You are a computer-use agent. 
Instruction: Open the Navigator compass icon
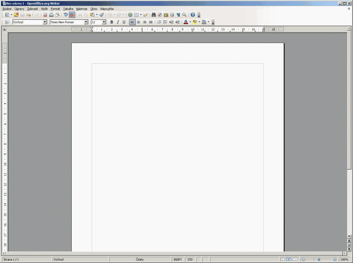coord(160,15)
